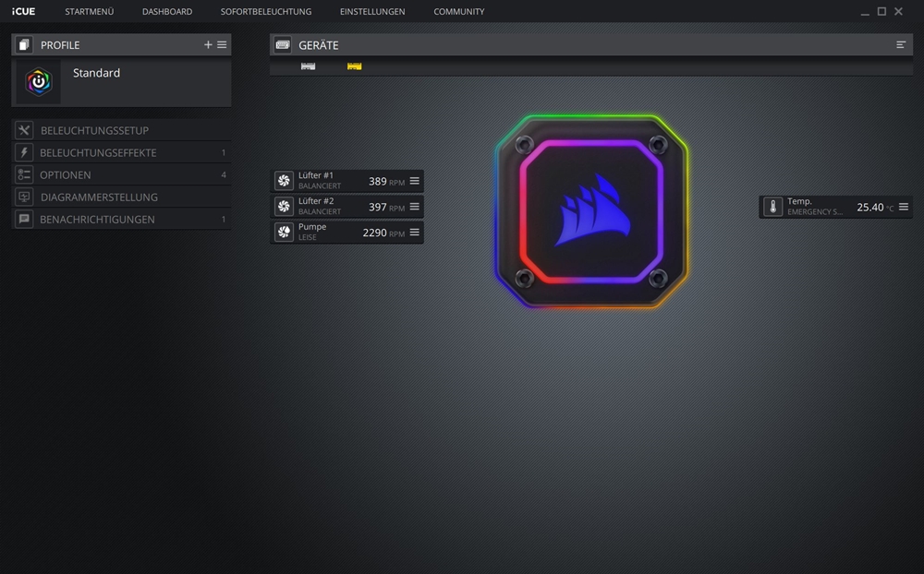This screenshot has height=574, width=924.
Task: Add a new profile with the plus icon
Action: (x=207, y=44)
